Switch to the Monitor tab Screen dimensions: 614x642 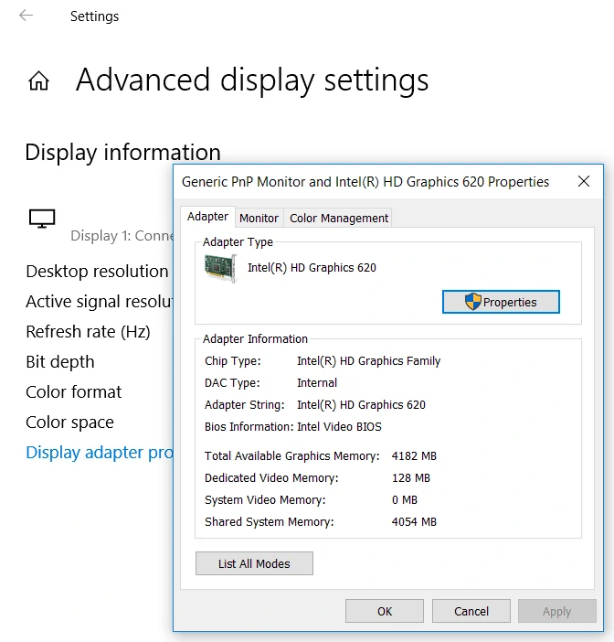tap(259, 219)
